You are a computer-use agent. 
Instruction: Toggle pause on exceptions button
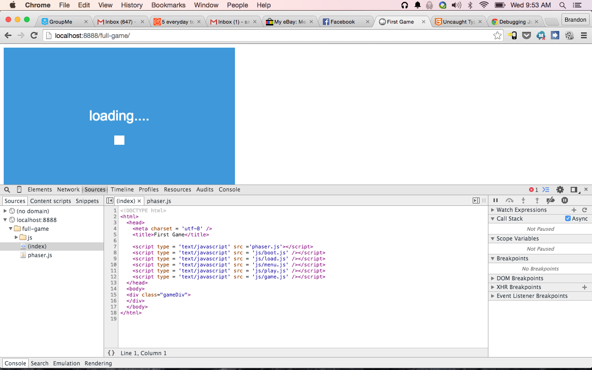565,200
